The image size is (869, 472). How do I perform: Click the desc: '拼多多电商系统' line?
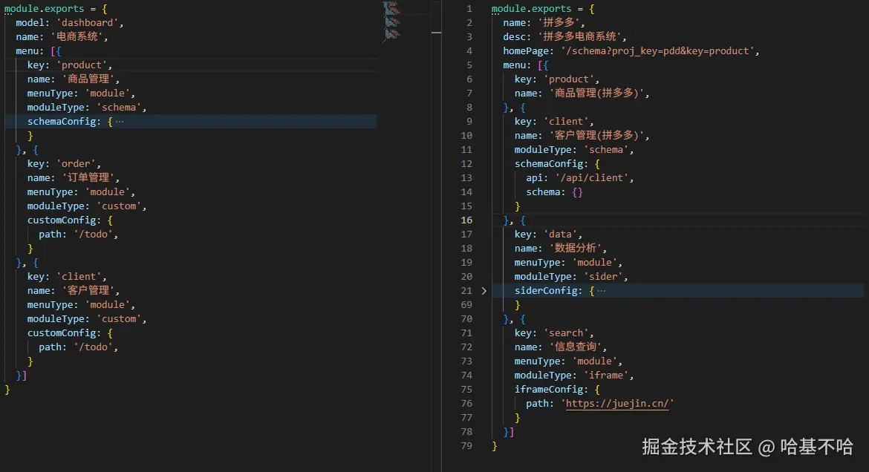[564, 36]
